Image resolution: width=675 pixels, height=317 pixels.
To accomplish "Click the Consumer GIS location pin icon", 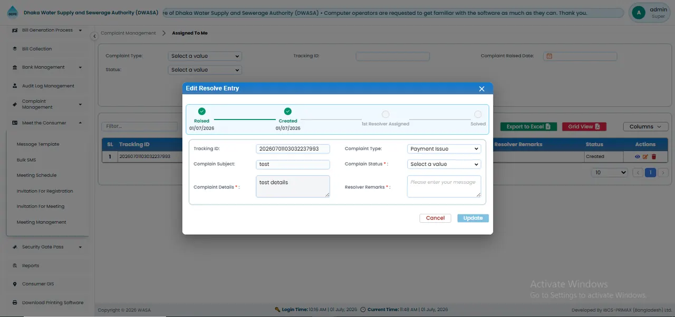I will pyautogui.click(x=15, y=284).
